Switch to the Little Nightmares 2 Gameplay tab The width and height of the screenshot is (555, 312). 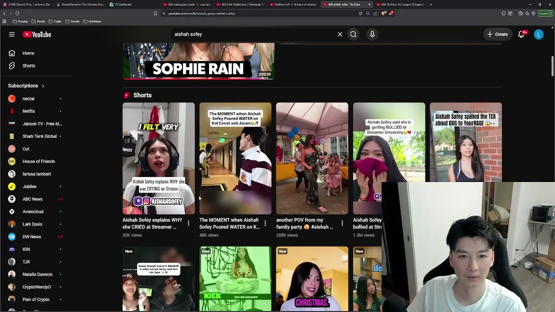click(x=241, y=4)
